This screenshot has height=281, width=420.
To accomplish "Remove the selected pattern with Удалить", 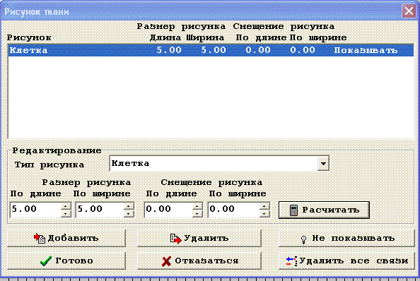I will point(199,238).
